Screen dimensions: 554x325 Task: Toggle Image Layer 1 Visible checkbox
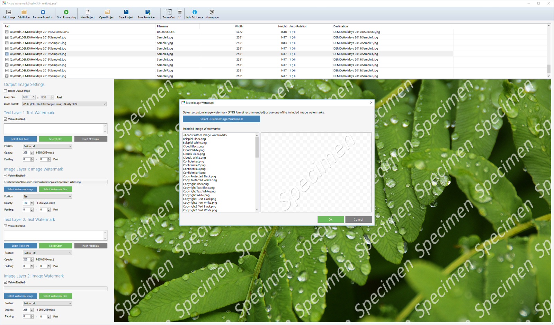point(6,176)
